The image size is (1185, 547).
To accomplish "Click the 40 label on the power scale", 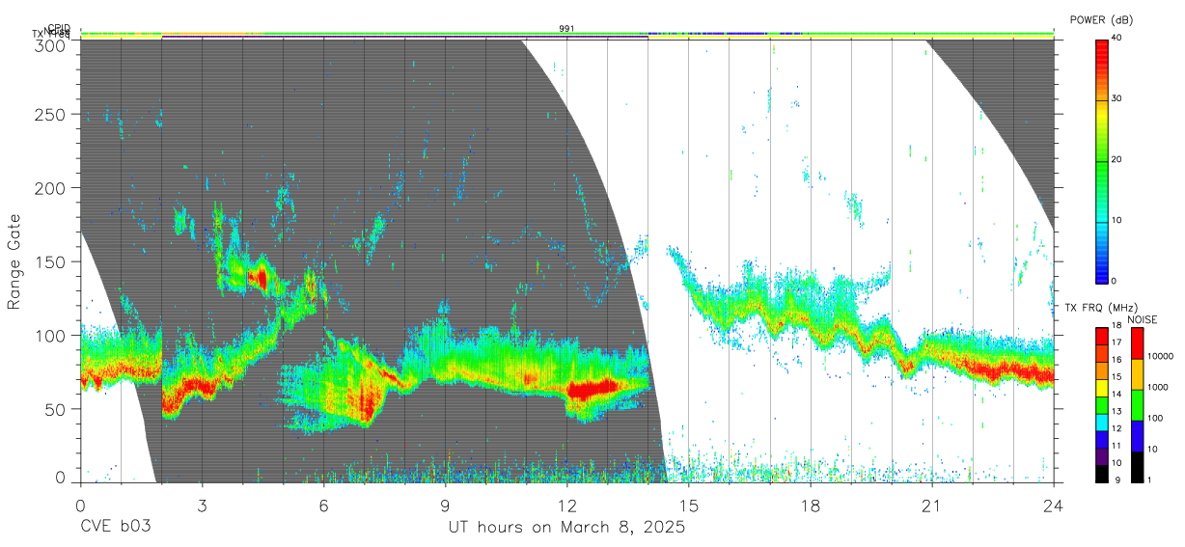I will click(1115, 37).
